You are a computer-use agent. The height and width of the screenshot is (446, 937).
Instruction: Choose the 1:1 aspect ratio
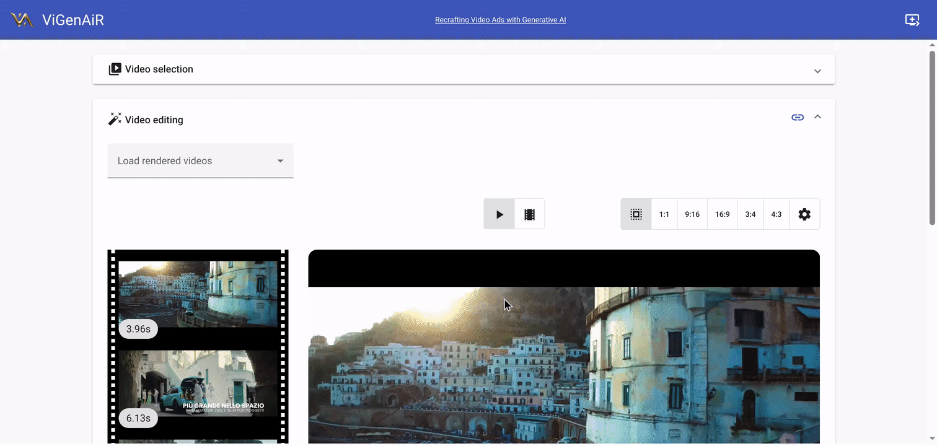[664, 214]
